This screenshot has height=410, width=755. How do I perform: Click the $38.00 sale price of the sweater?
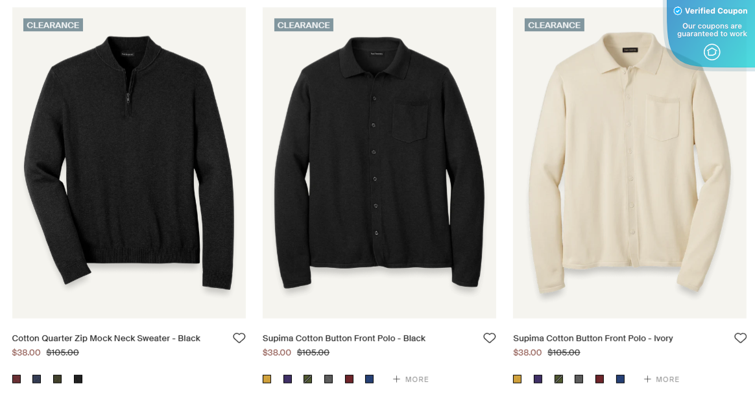(x=26, y=352)
